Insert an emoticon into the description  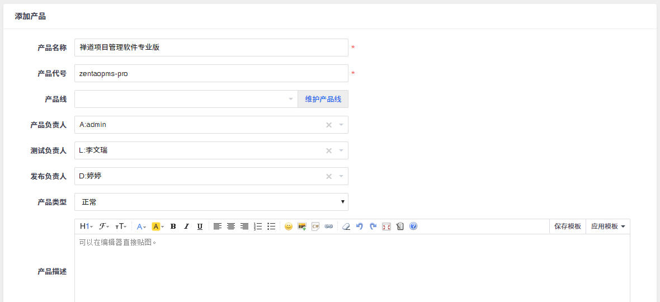click(288, 226)
